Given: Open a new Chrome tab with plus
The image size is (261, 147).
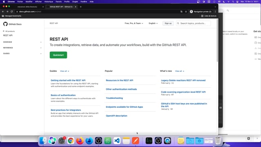Looking at the screenshot, I should click(81, 7).
